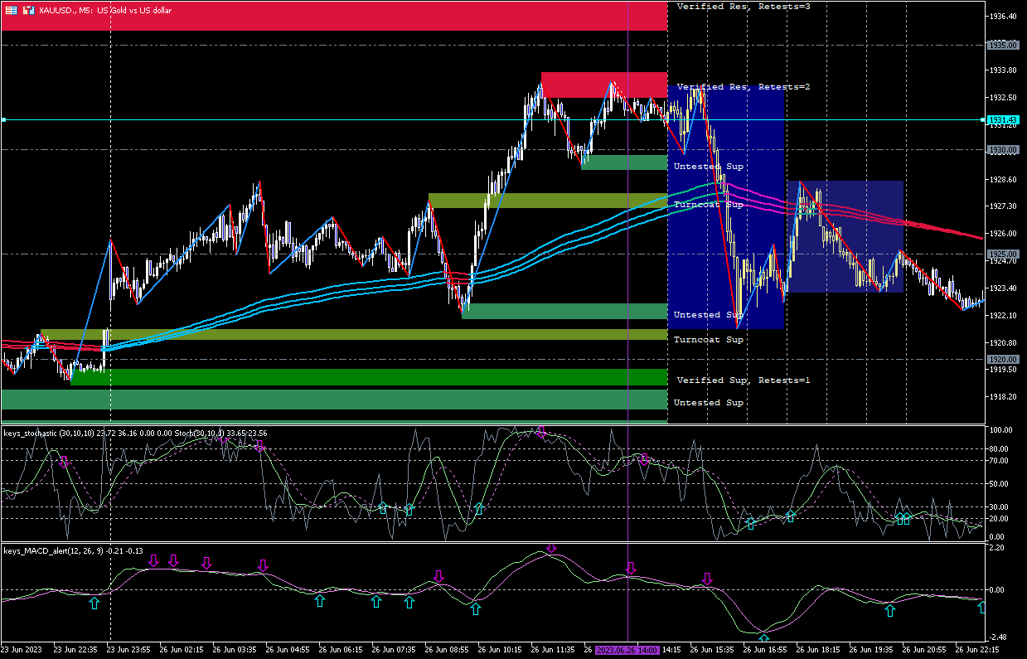Click the cyan arrow at the MACD lowest trough
Screen dimensions: 1027x659
tap(763, 639)
